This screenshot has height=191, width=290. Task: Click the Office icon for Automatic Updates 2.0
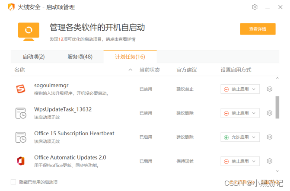click(21, 161)
